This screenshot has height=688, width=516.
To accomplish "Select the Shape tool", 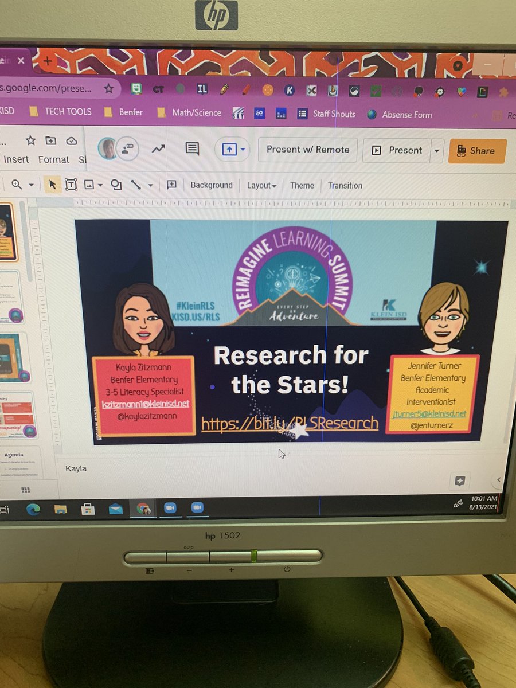I will click(x=116, y=185).
